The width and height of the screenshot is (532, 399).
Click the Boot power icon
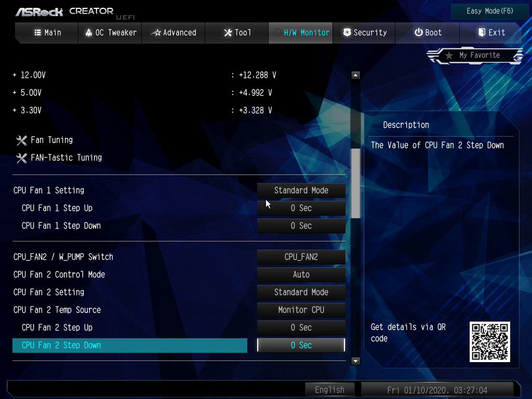click(418, 33)
